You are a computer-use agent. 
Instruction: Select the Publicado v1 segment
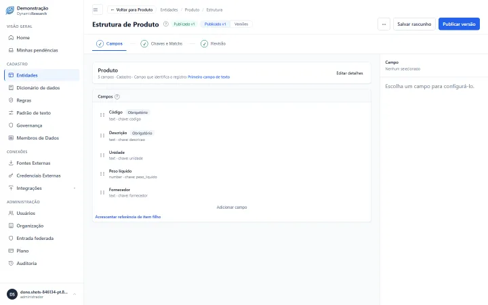215,24
